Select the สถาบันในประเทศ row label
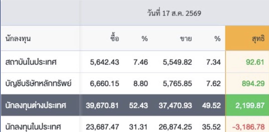Viewport: 269px width, 132px height. tap(31, 62)
